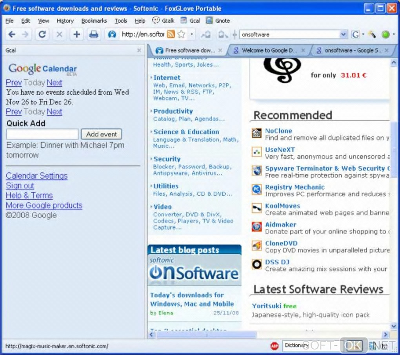
Task: Click the Adblock Plus icon in the status bar
Action: (275, 346)
